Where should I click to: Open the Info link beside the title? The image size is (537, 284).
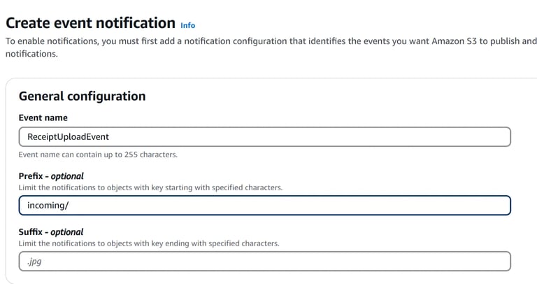click(x=187, y=25)
